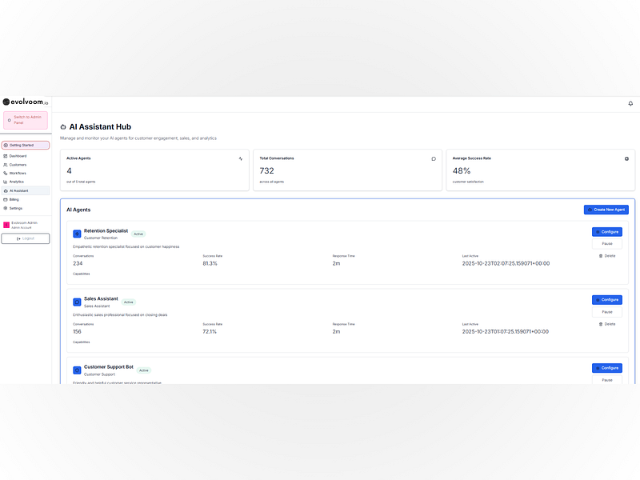Switch to Admin Panel
The image size is (640, 480).
(26, 120)
